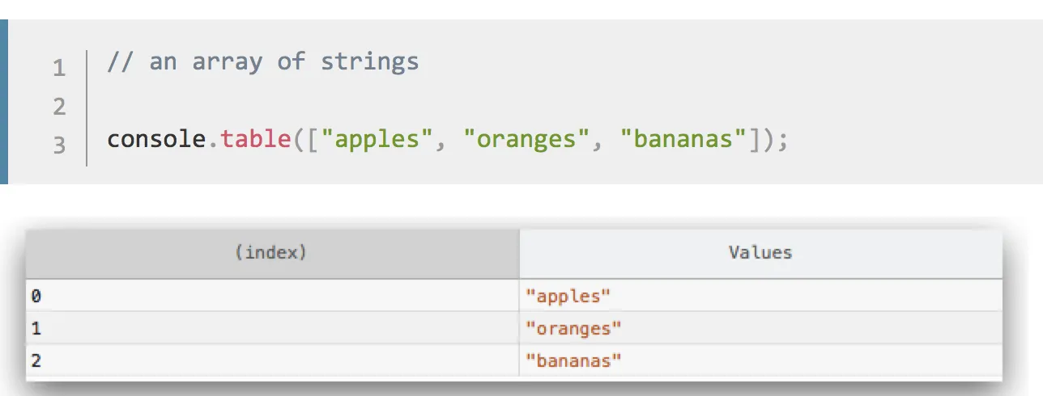Click line number 3 in code gutter
Image resolution: width=1043 pixels, height=396 pixels.
tap(59, 145)
